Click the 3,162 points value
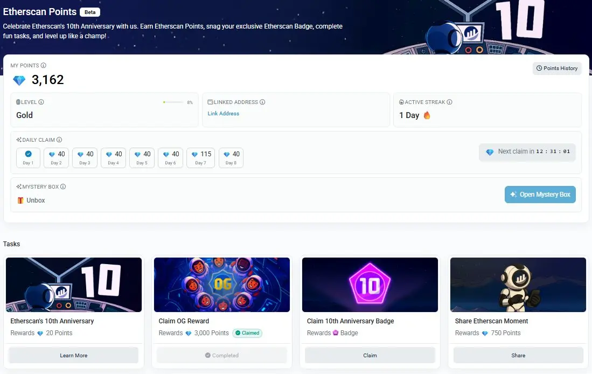The image size is (592, 374). pos(47,80)
